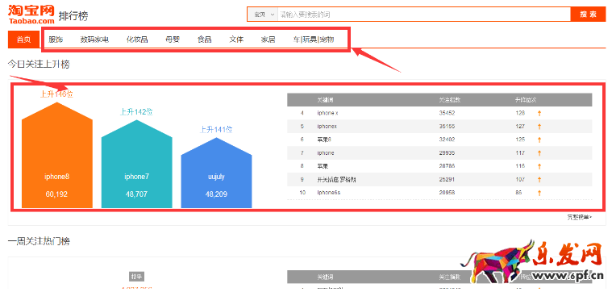Viewport: 612px width, 292px height.
Task: Click the 上升146位 label above iphone8
Action: click(56, 94)
